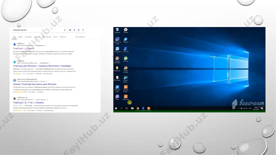
Task: Open Google Chrome desktop shortcut
Action: pyautogui.click(x=126, y=69)
